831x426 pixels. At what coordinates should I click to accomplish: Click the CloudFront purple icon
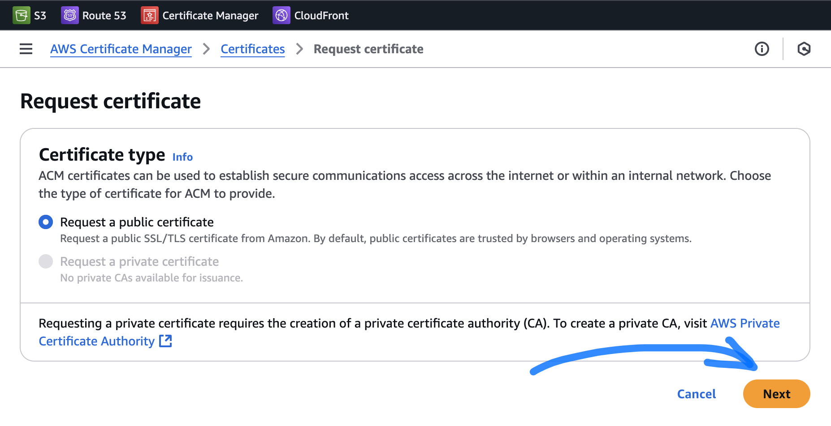click(281, 15)
